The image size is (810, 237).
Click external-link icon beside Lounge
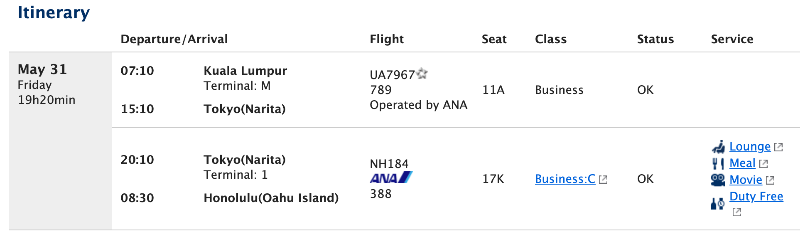coord(779,147)
